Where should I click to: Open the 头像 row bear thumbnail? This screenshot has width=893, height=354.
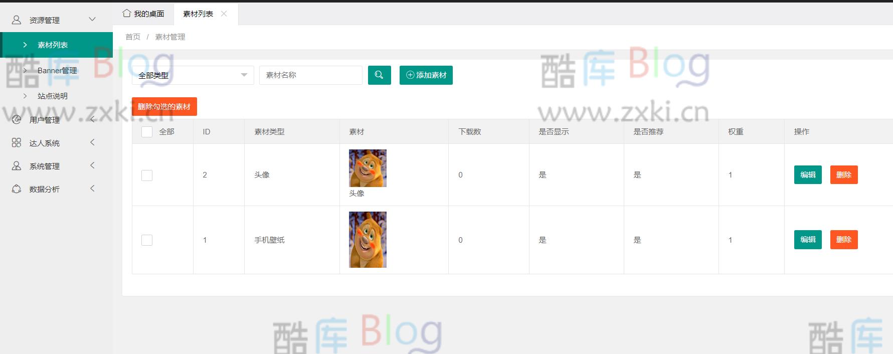point(368,168)
